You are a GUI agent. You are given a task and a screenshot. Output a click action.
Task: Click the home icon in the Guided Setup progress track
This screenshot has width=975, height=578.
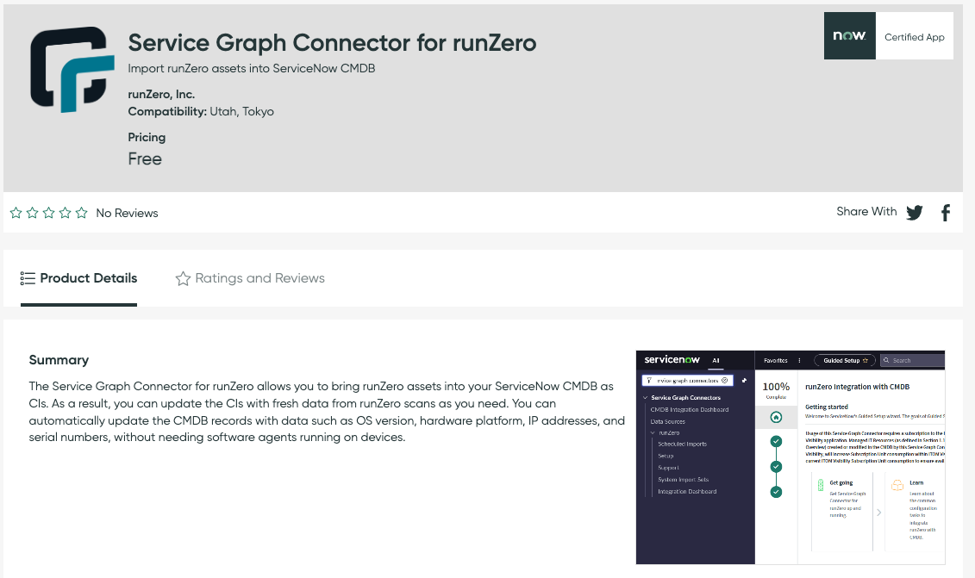coord(776,417)
